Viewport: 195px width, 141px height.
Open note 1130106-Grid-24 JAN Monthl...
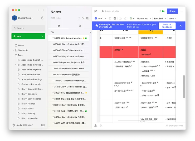point(69,38)
